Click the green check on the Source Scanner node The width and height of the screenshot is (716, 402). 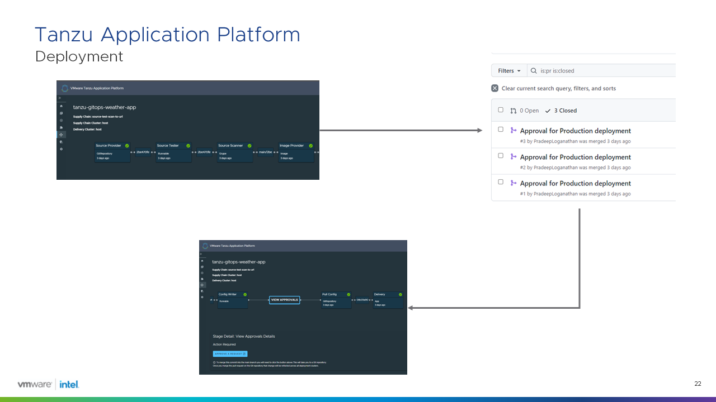point(249,146)
